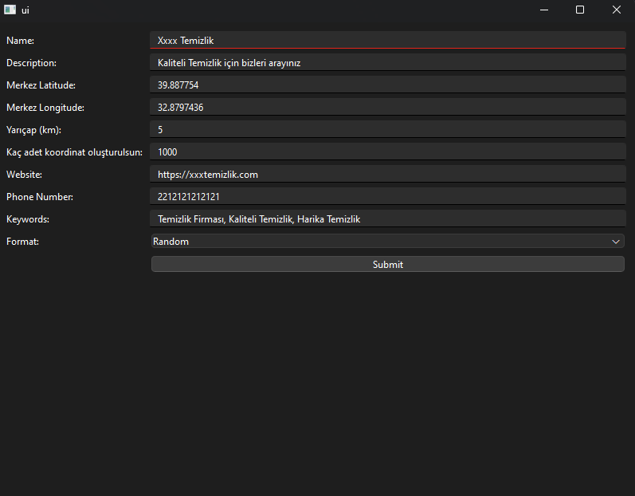Click the Name input field
The height and width of the screenshot is (496, 635).
[388, 40]
